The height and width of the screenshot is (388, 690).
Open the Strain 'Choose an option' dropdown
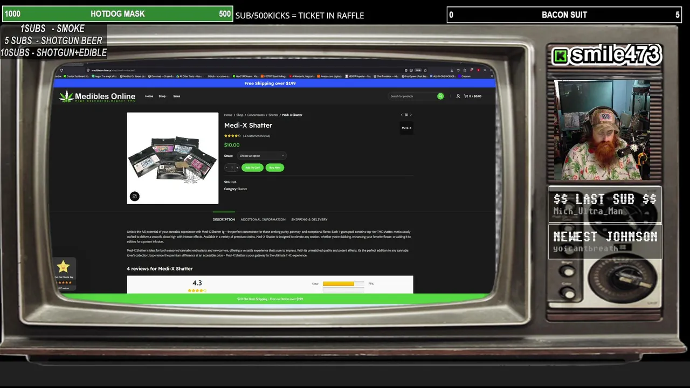click(261, 156)
